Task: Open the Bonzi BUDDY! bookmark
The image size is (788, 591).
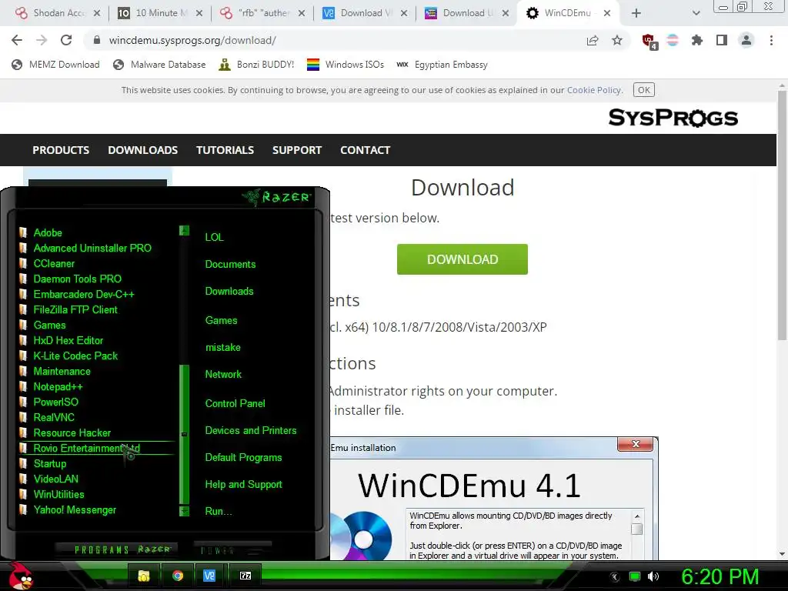Action: tap(256, 65)
